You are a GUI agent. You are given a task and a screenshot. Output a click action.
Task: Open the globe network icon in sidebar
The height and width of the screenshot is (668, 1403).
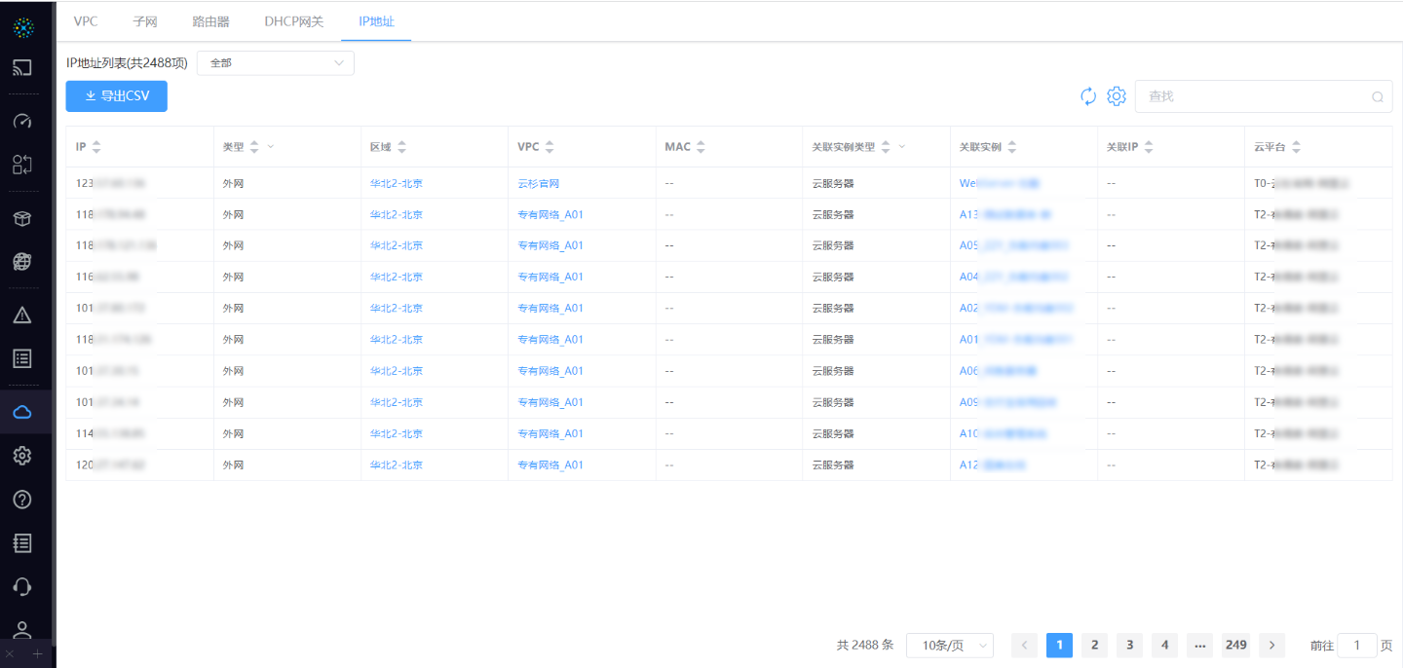coord(22,261)
